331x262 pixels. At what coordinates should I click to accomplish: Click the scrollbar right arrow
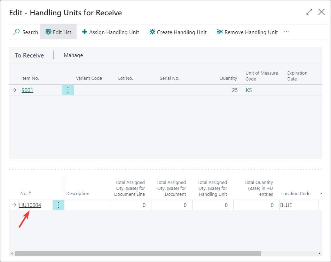pyautogui.click(x=320, y=253)
